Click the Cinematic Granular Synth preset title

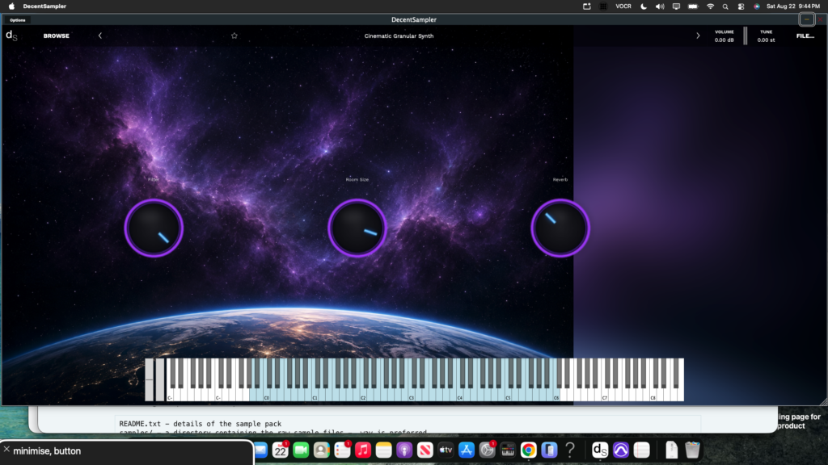tap(399, 36)
